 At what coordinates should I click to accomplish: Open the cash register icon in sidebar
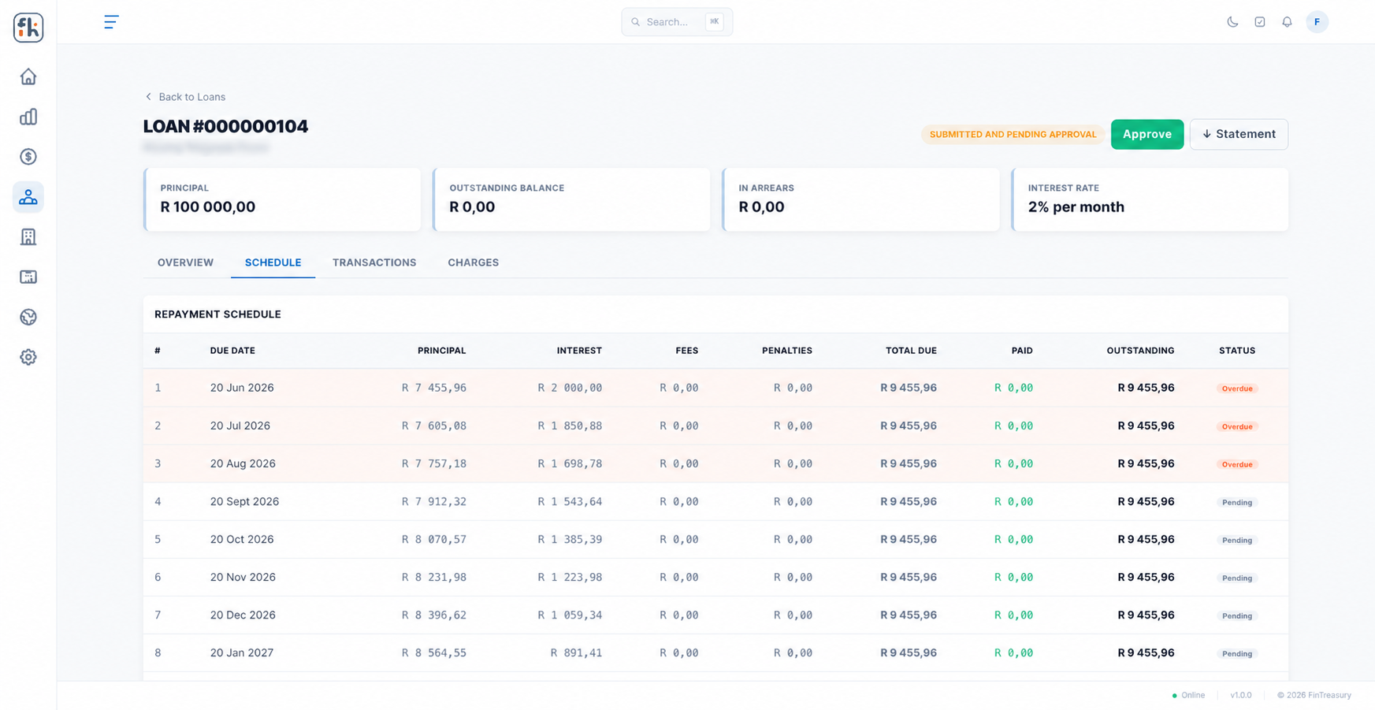(28, 277)
